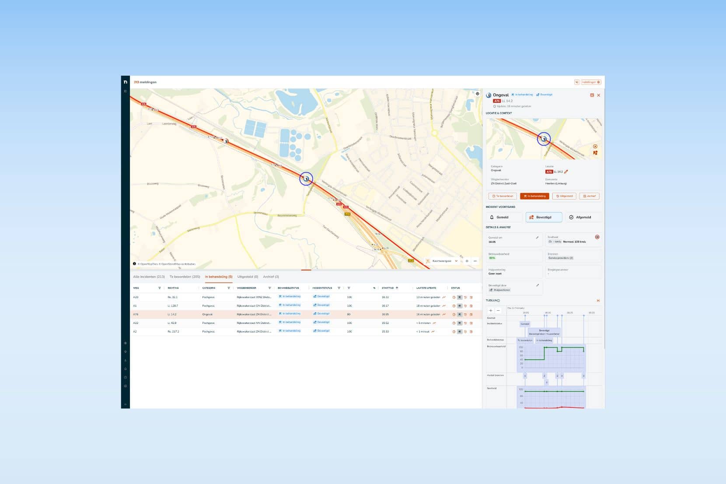Click the map locate/crosshair icon
The height and width of the screenshot is (484, 726).
(477, 94)
